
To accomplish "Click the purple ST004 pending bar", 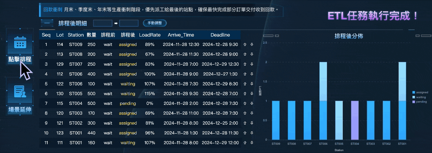I will click(354, 120).
